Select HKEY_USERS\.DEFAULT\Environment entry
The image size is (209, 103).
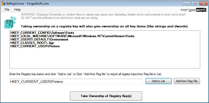coord(39,39)
